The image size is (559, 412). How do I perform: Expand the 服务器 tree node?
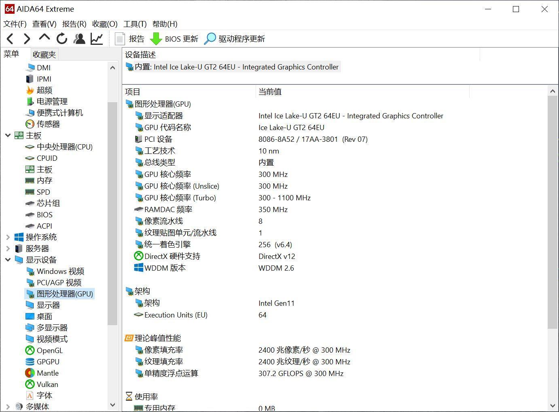8,248
